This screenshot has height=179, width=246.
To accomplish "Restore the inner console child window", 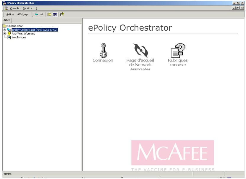I will pyautogui.click(x=238, y=8).
